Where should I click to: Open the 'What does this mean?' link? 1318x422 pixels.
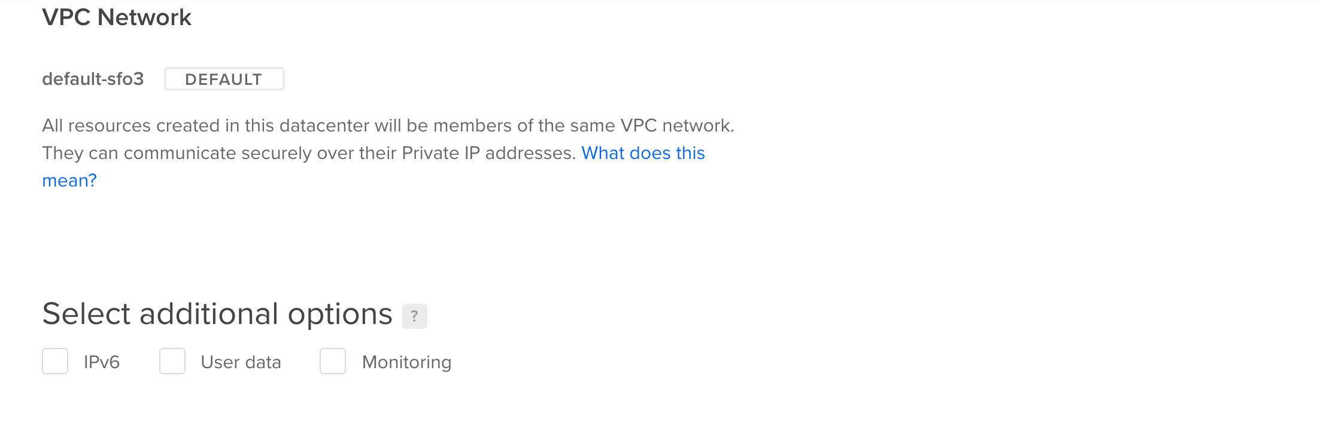click(x=643, y=153)
